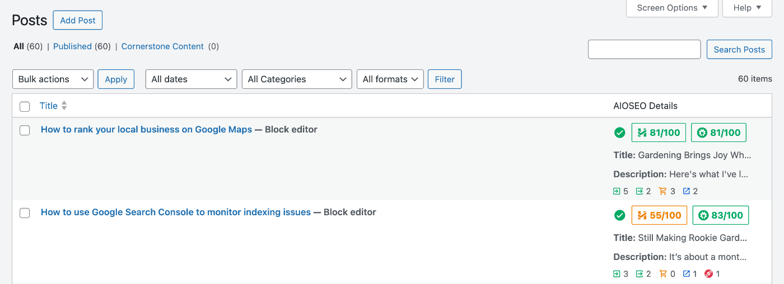Click the Title column sort arrows
Viewport: 784px width, 284px height.
[64, 106]
